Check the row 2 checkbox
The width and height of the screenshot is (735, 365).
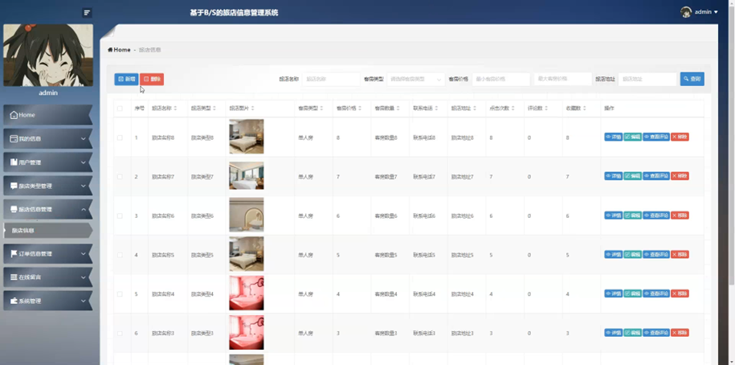120,177
